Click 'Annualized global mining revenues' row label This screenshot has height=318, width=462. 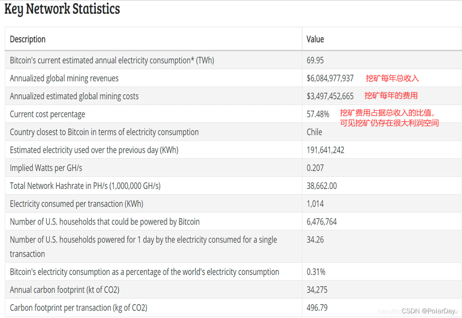pyautogui.click(x=64, y=78)
